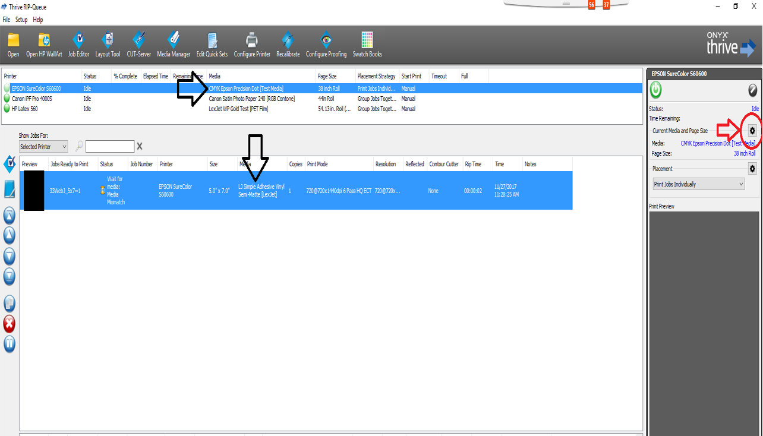Click the 33WebJ_5x7~1 job name
Screen dimensions: 763x436
coord(65,191)
